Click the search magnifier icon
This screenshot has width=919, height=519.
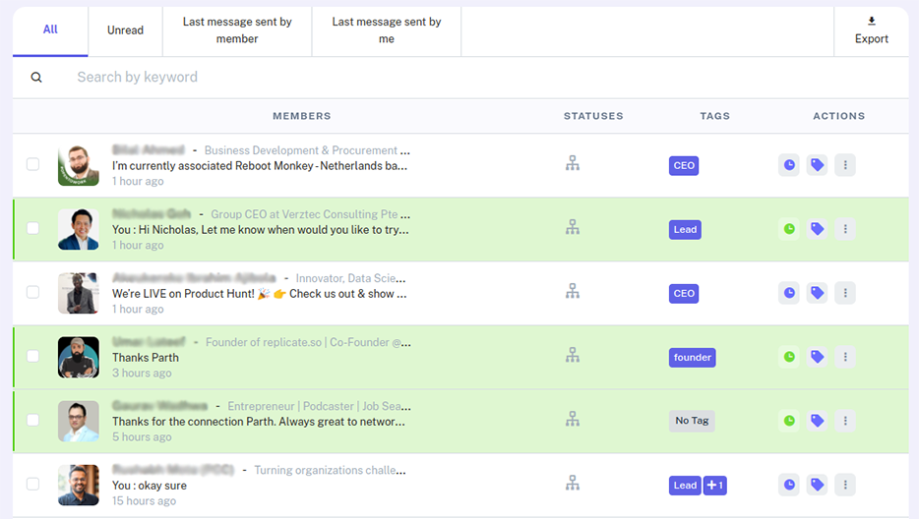pyautogui.click(x=36, y=78)
